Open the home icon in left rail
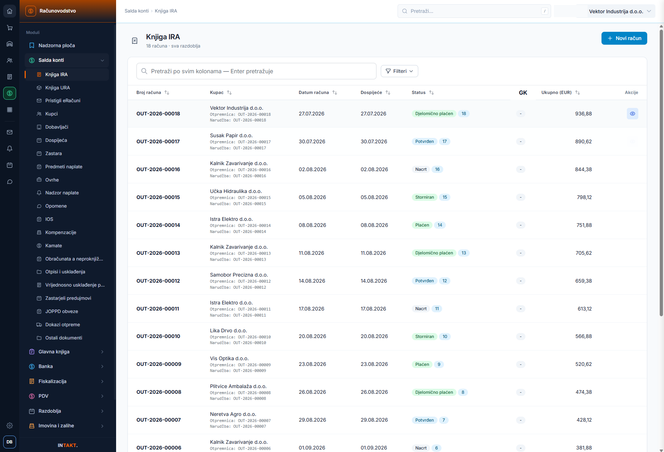This screenshot has height=452, width=664. click(10, 11)
